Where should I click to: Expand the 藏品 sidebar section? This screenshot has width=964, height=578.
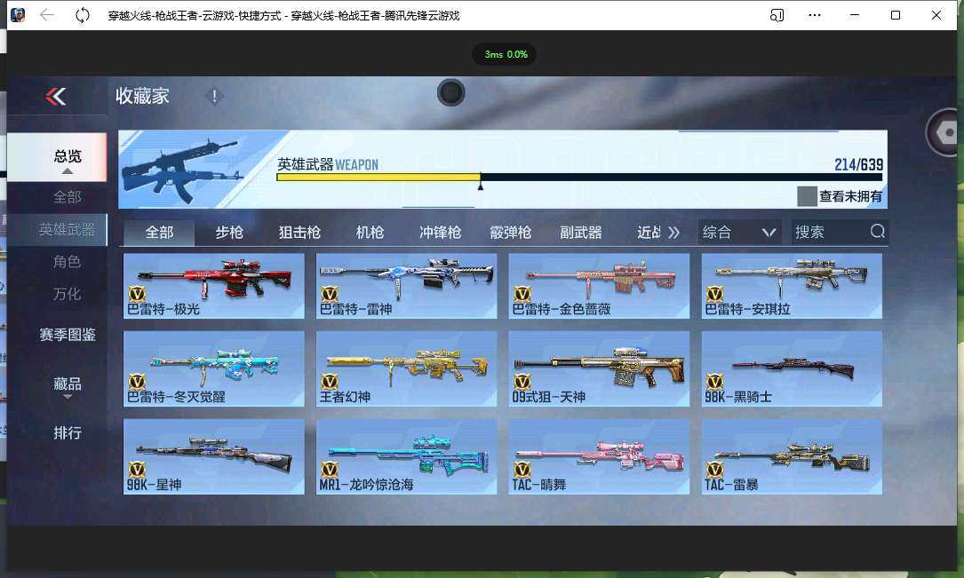pyautogui.click(x=68, y=387)
